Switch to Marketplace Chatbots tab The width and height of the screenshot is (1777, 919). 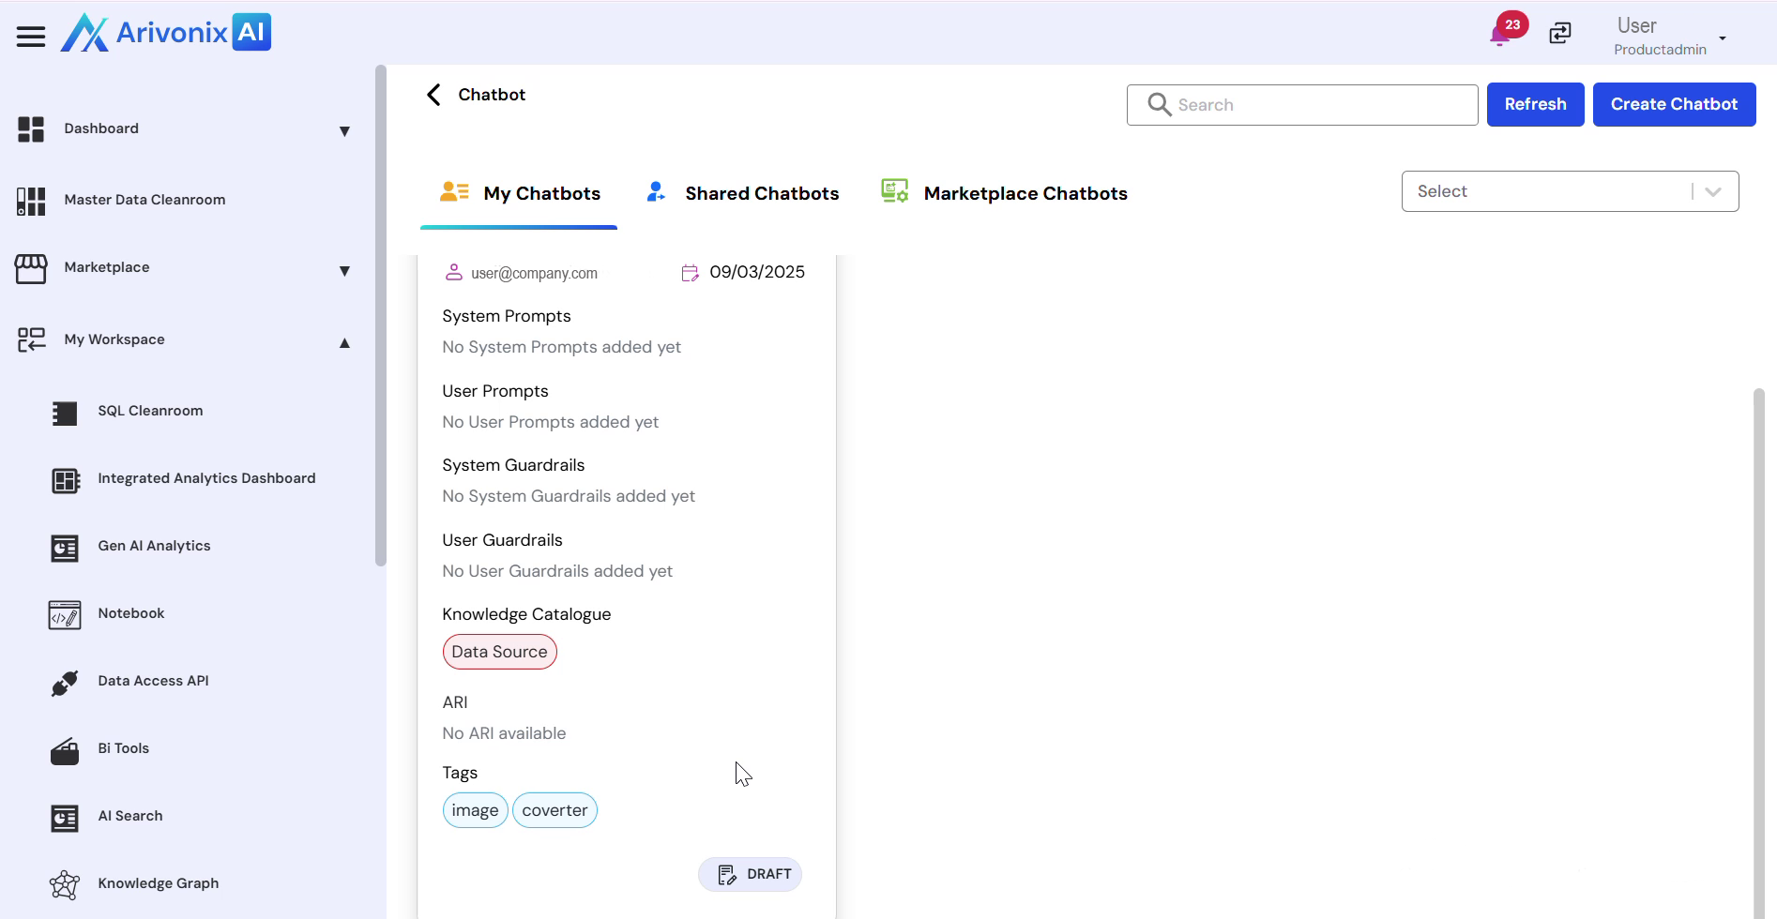(x=1025, y=193)
